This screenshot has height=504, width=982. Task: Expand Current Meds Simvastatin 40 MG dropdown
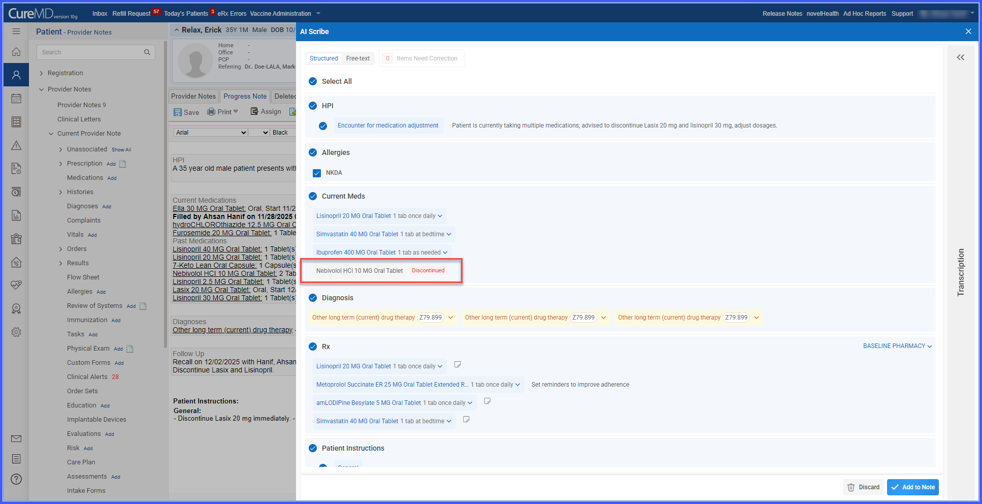[449, 234]
